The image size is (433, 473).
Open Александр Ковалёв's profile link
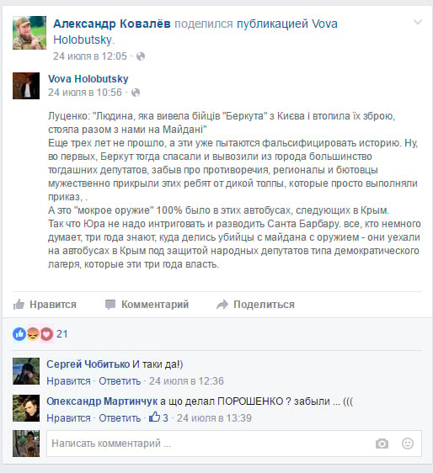tap(112, 24)
